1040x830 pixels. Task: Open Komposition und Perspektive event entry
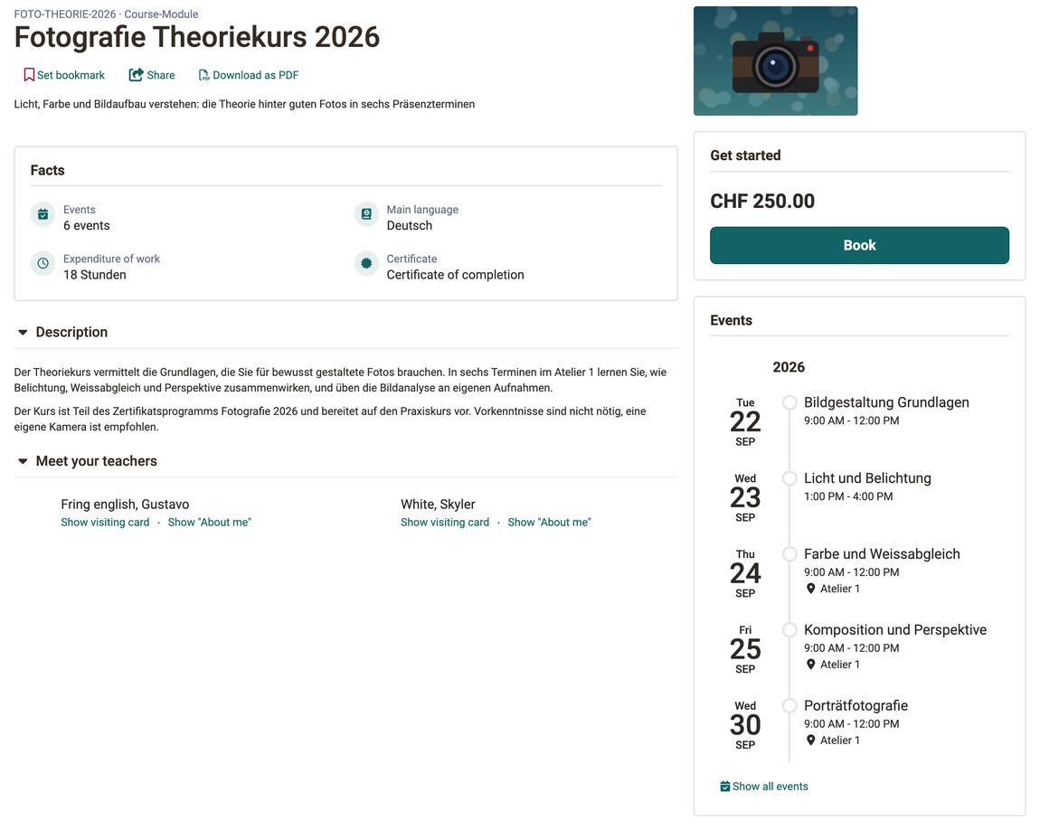tap(895, 630)
